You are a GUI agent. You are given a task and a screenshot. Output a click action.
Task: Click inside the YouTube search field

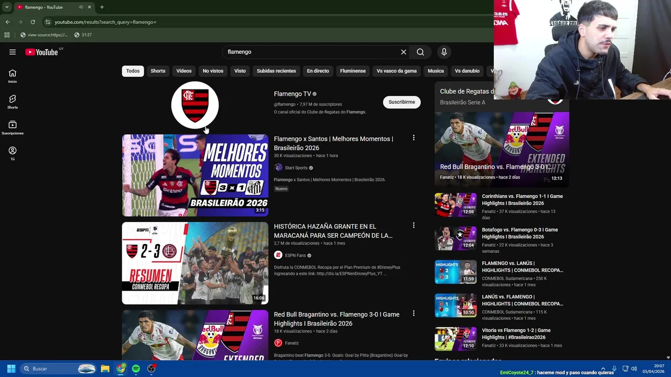tap(309, 52)
